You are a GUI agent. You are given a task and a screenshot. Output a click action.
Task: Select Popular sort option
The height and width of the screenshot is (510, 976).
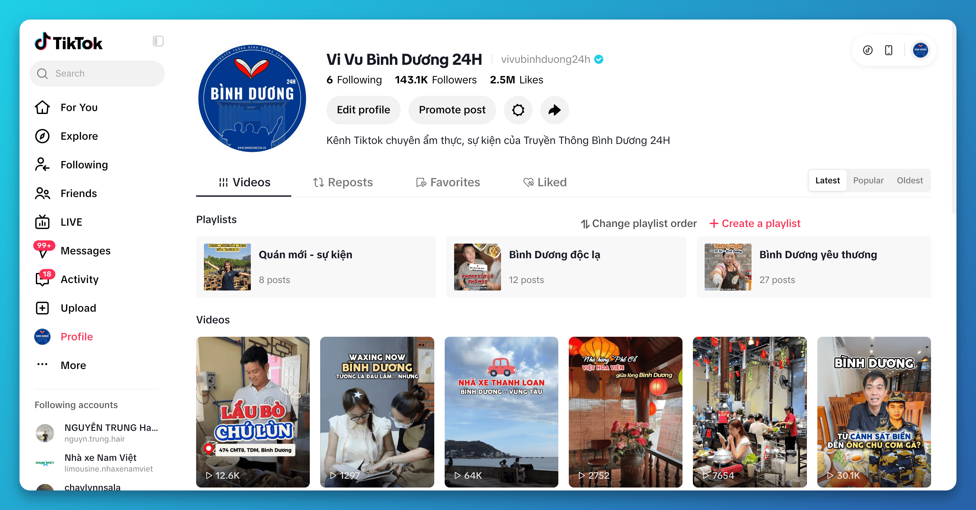click(868, 180)
